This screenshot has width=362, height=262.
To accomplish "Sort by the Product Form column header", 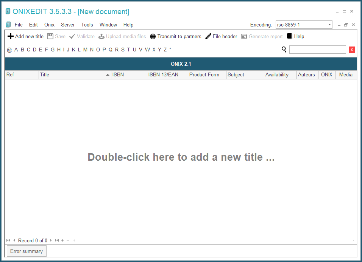I will [x=207, y=74].
